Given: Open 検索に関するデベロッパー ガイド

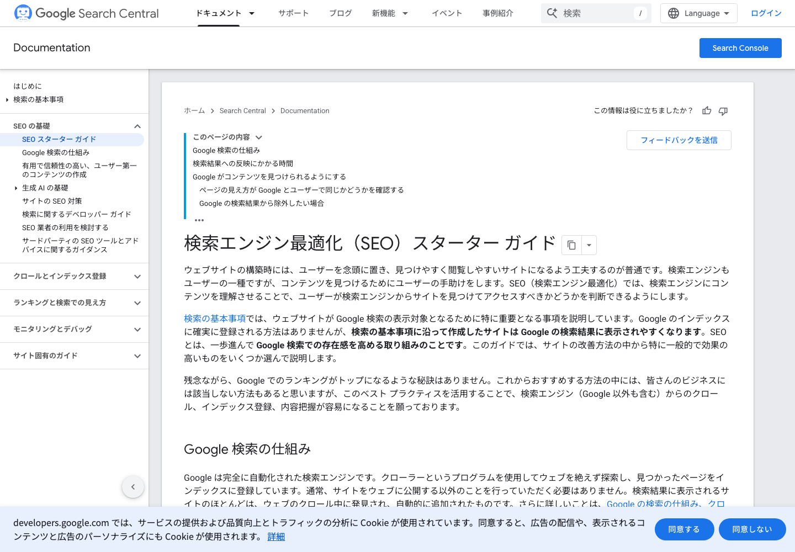Looking at the screenshot, I should (77, 215).
